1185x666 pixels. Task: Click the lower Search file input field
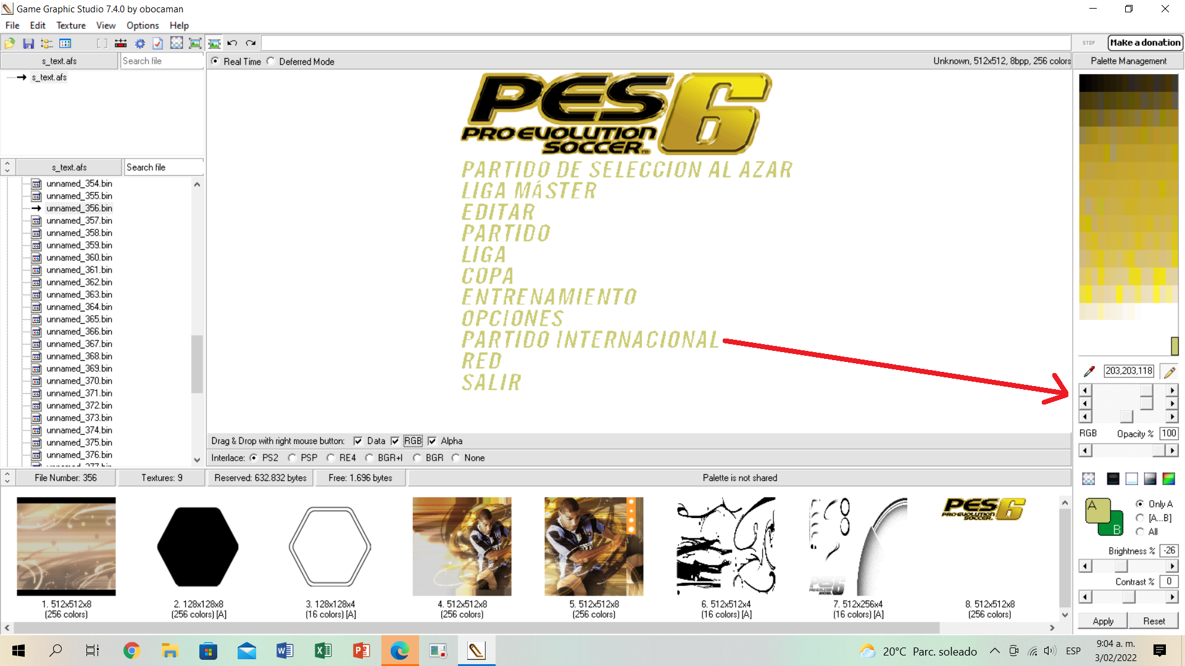pos(164,167)
